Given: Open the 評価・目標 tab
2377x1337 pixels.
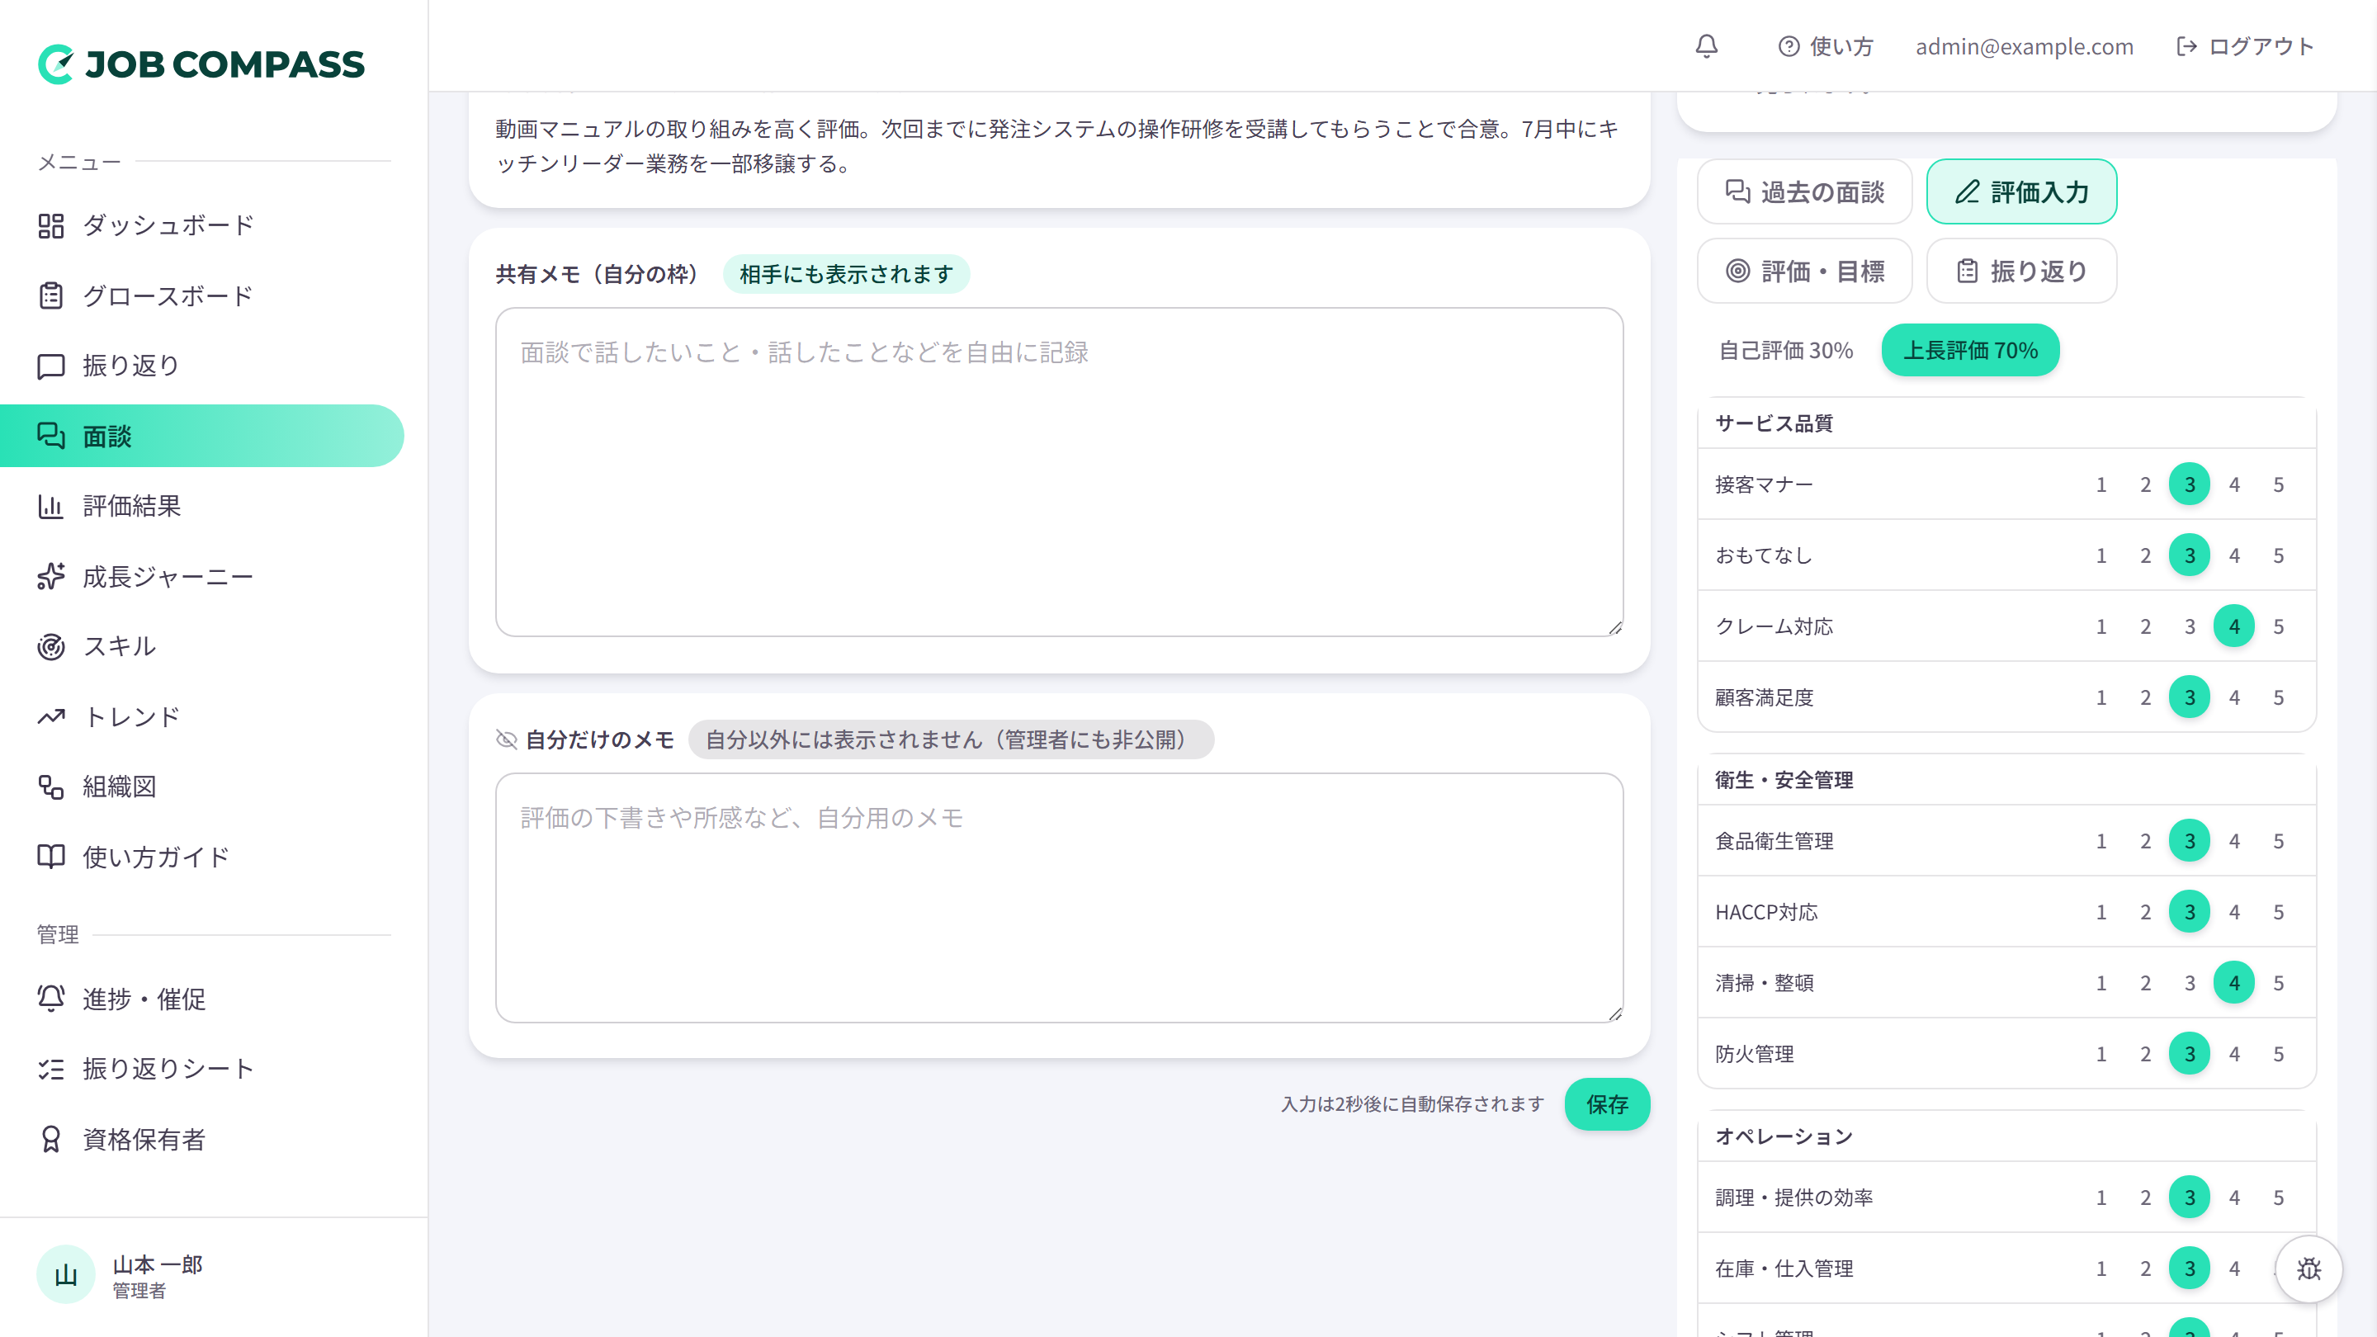Looking at the screenshot, I should pos(1804,272).
